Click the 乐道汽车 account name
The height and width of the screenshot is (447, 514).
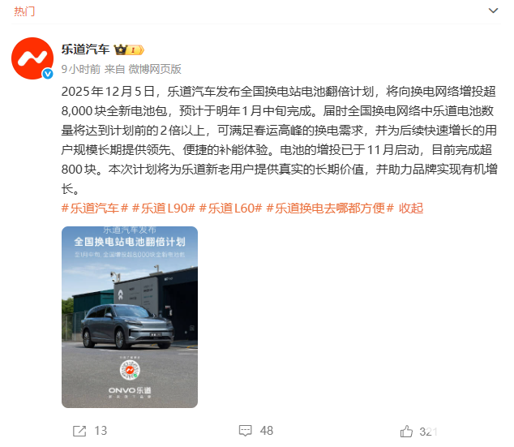tap(86, 49)
